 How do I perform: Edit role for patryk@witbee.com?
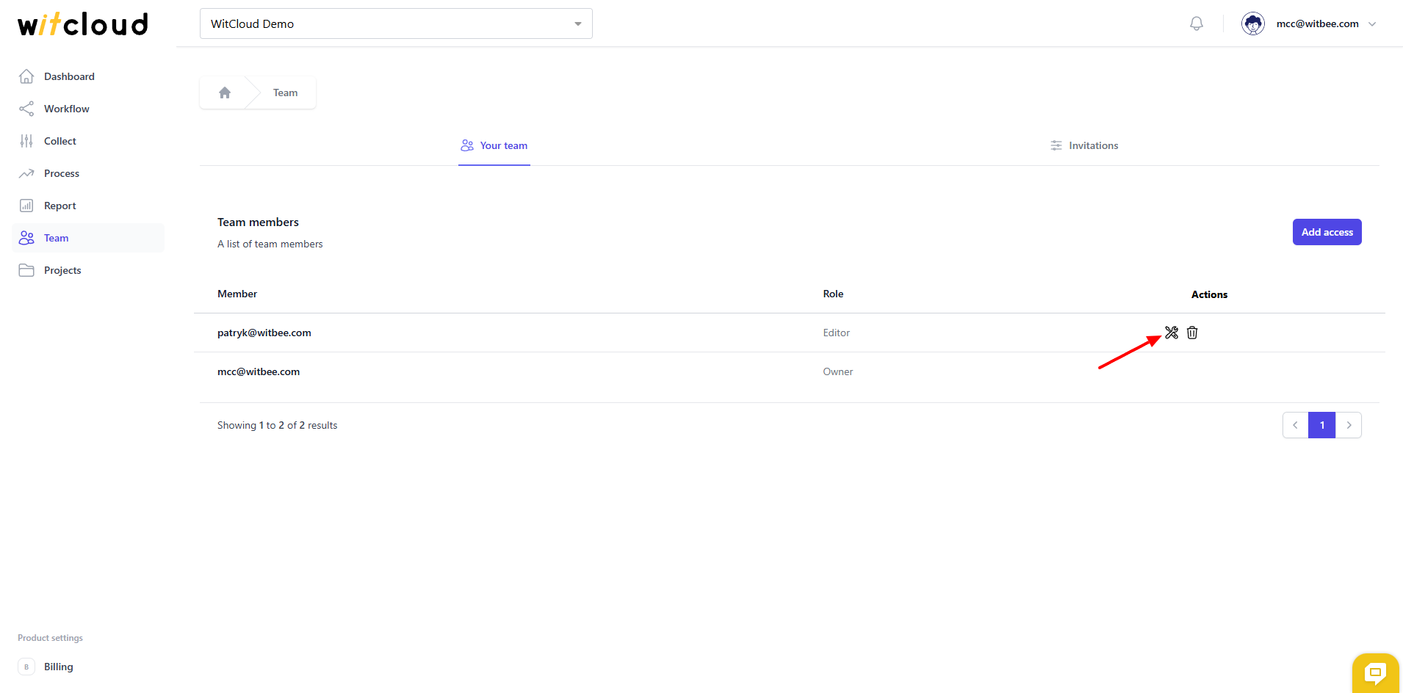click(1172, 333)
